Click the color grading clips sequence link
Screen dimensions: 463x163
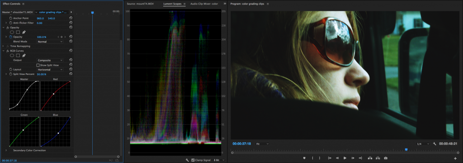coord(53,12)
